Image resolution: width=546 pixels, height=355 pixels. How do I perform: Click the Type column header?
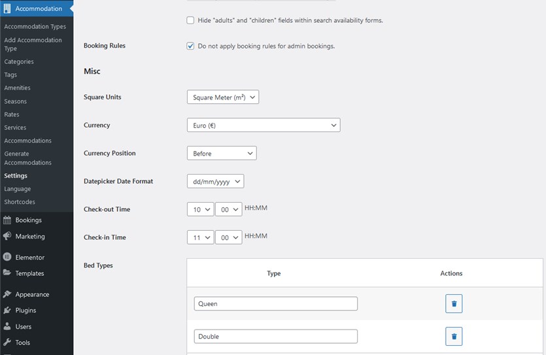click(x=274, y=273)
